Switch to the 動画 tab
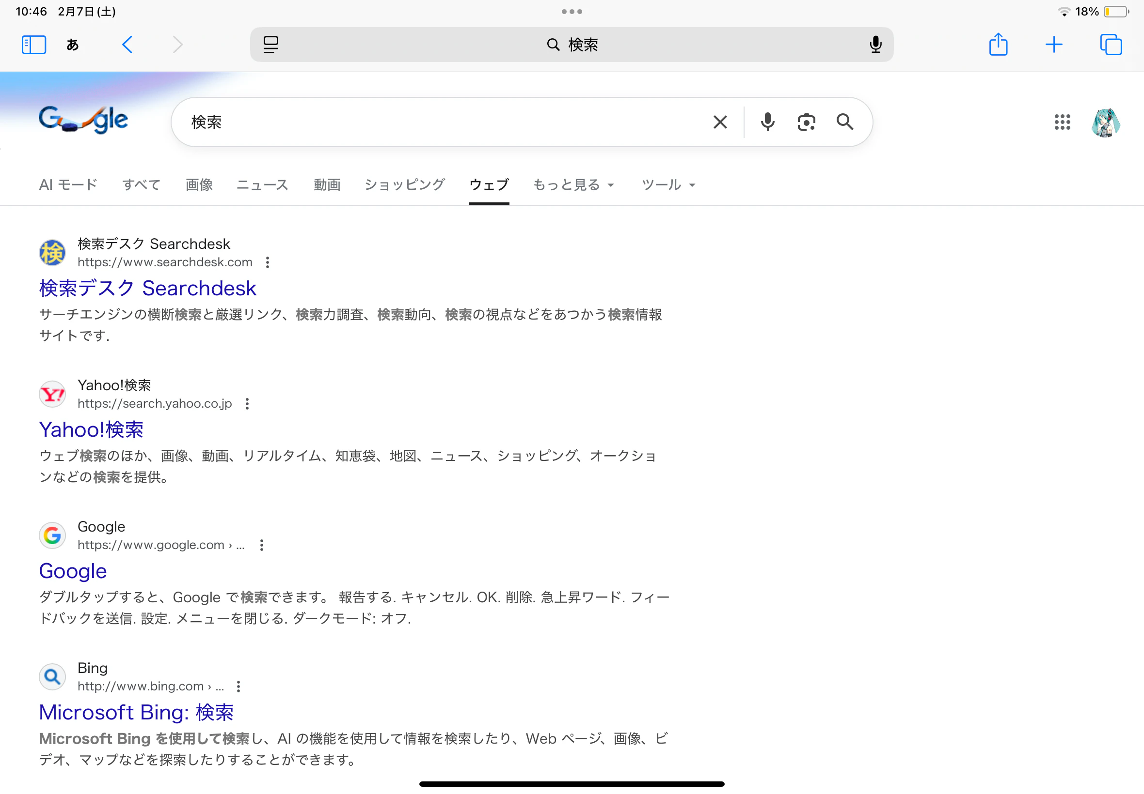 (x=327, y=184)
